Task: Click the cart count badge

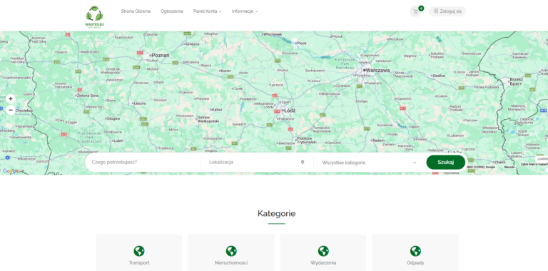Action: coord(421,8)
